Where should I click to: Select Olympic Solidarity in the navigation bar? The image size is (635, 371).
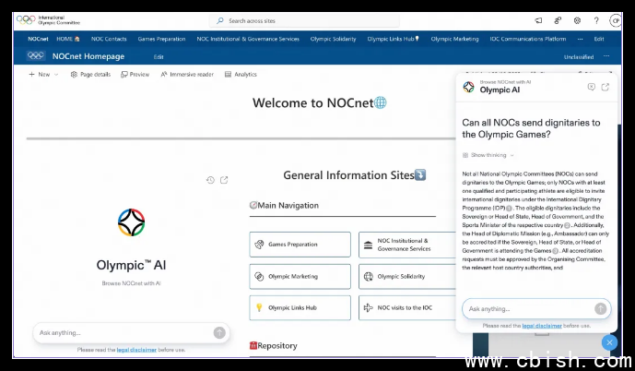coord(334,39)
